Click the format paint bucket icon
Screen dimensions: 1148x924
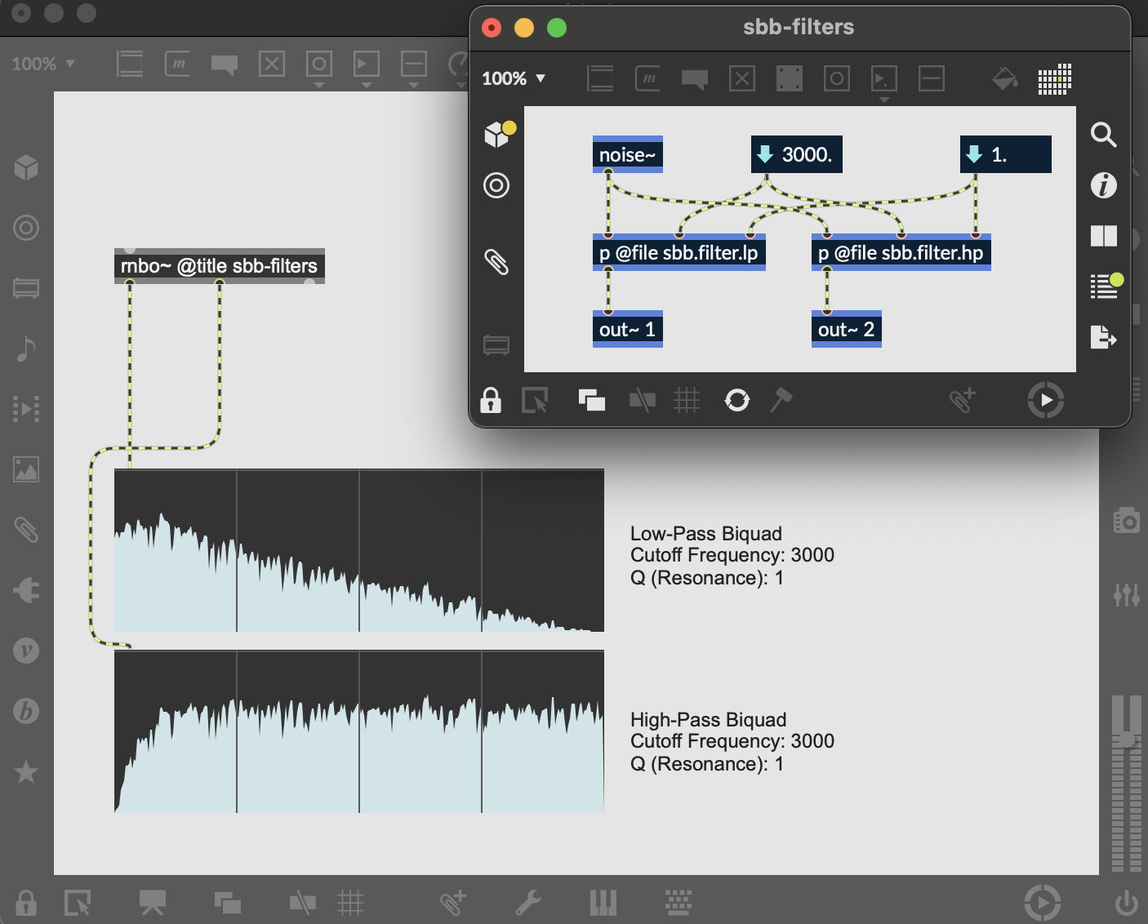point(1004,79)
